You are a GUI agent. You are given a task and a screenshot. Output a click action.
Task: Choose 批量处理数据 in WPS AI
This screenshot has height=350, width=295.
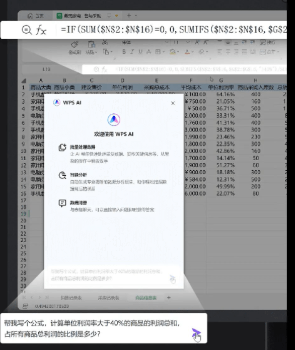pyautogui.click(x=114, y=154)
